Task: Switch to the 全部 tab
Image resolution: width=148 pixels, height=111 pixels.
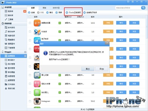Action: coord(33,8)
